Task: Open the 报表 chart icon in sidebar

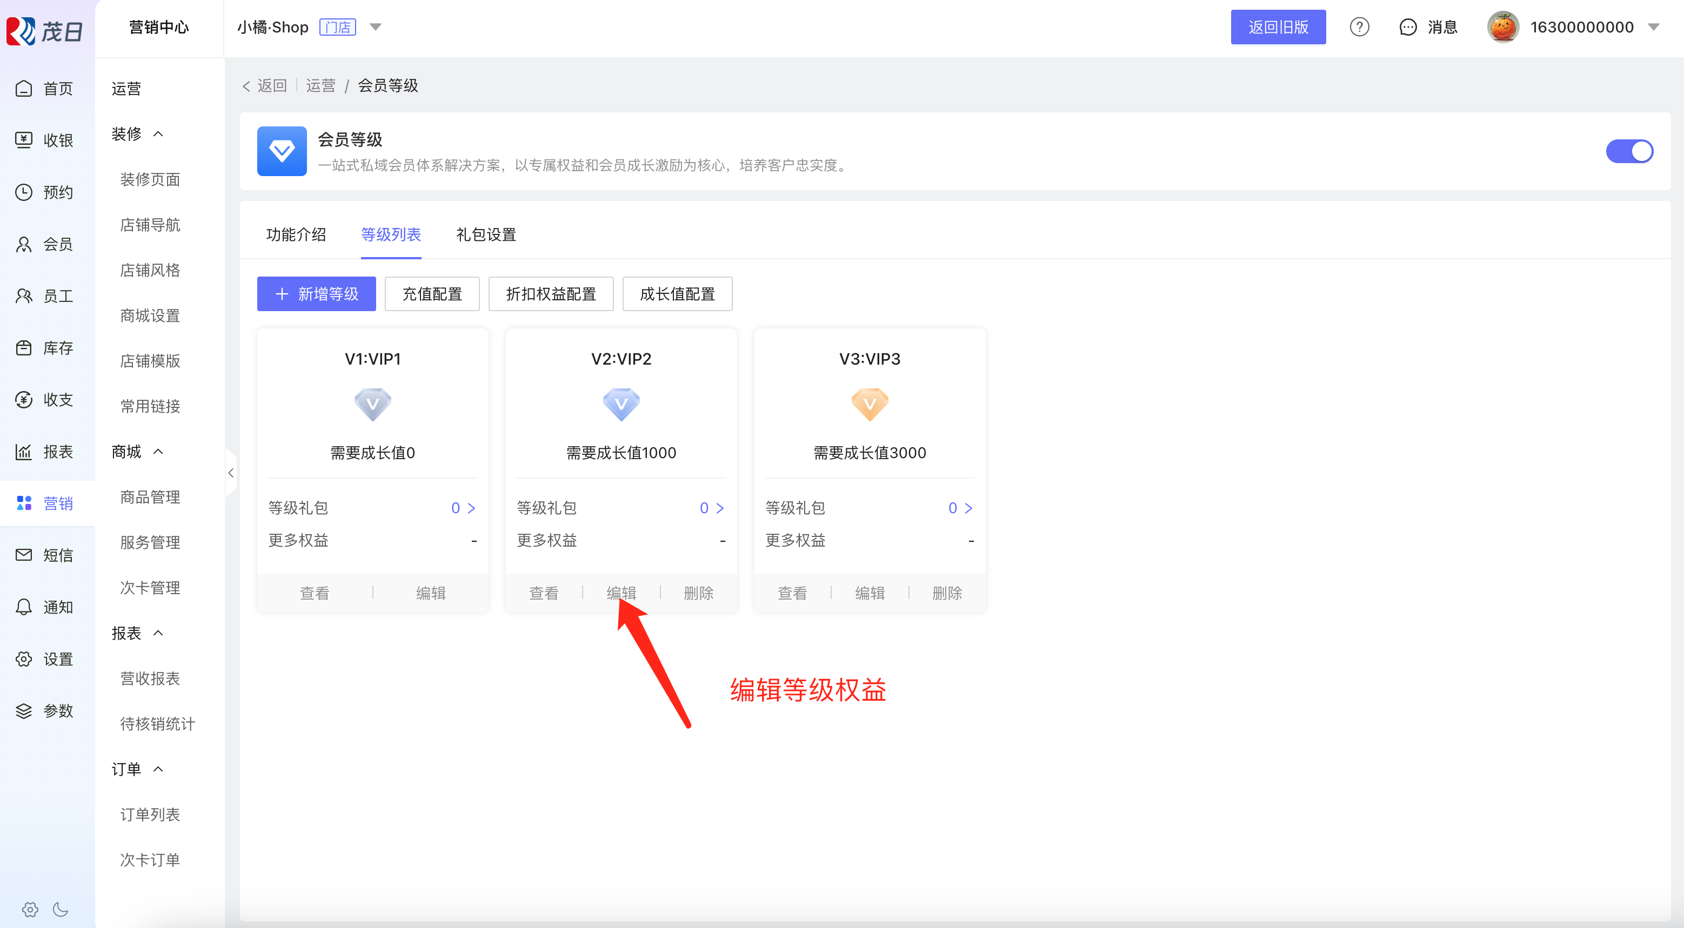Action: (24, 452)
